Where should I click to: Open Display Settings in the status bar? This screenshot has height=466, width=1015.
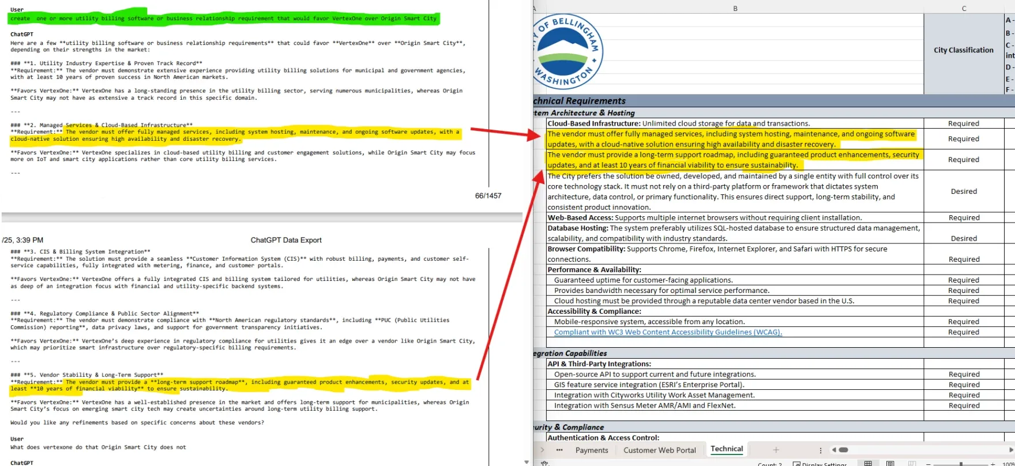coord(820,464)
